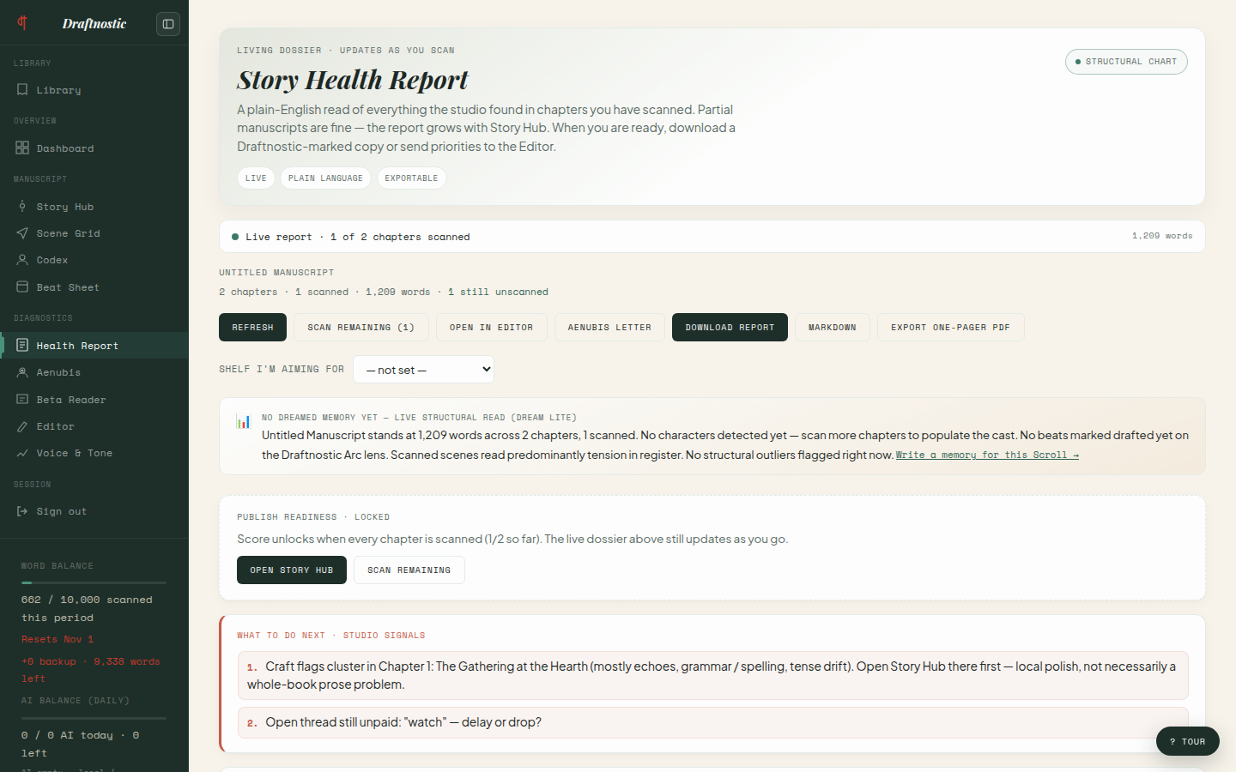Click the Aenubis Letter button
Screen dimensions: 1236x772
[609, 327]
